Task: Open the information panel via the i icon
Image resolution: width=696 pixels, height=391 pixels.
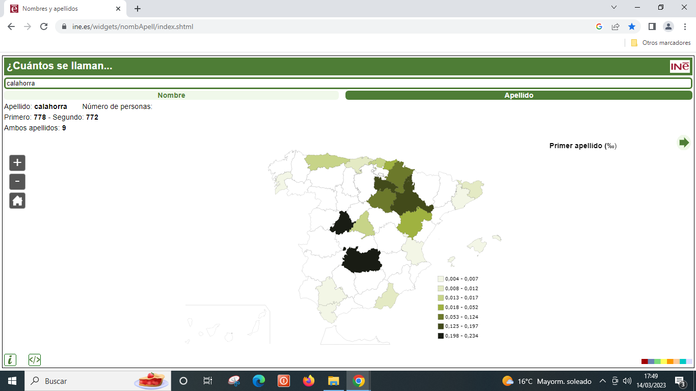Action: point(10,359)
